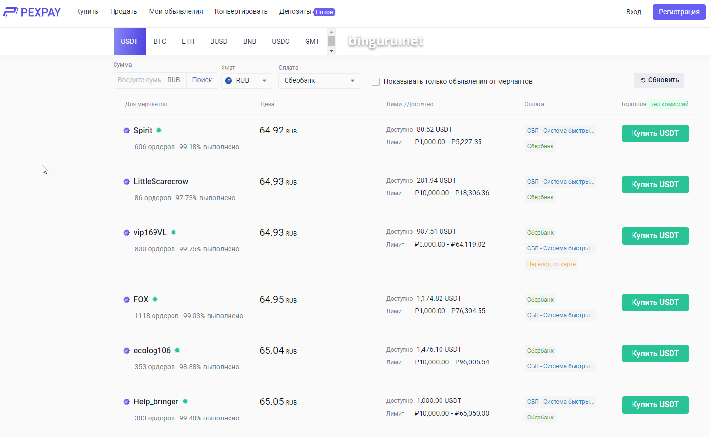The image size is (710, 437).
Task: Open the Продать menu item
Action: (x=123, y=12)
